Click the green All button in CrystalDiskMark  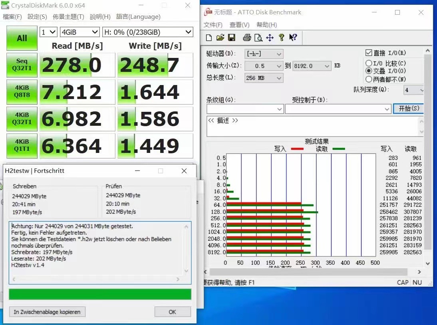[x=22, y=38]
